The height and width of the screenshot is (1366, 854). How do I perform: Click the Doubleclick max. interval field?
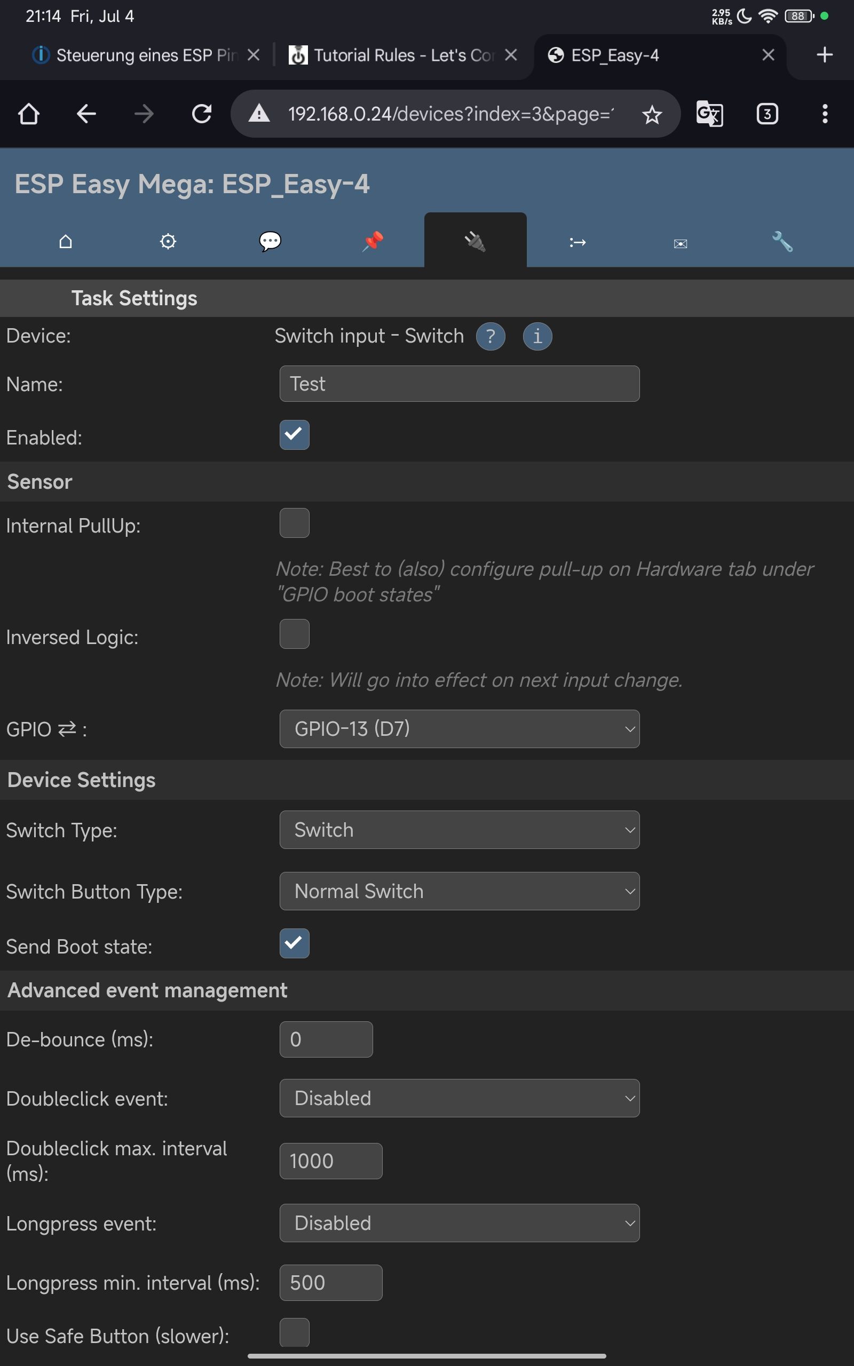pos(331,1161)
